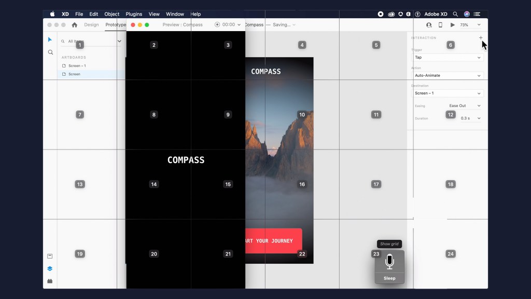Open the Action dropdown showing Auto-Animate
This screenshot has height=299, width=531.
click(x=448, y=75)
